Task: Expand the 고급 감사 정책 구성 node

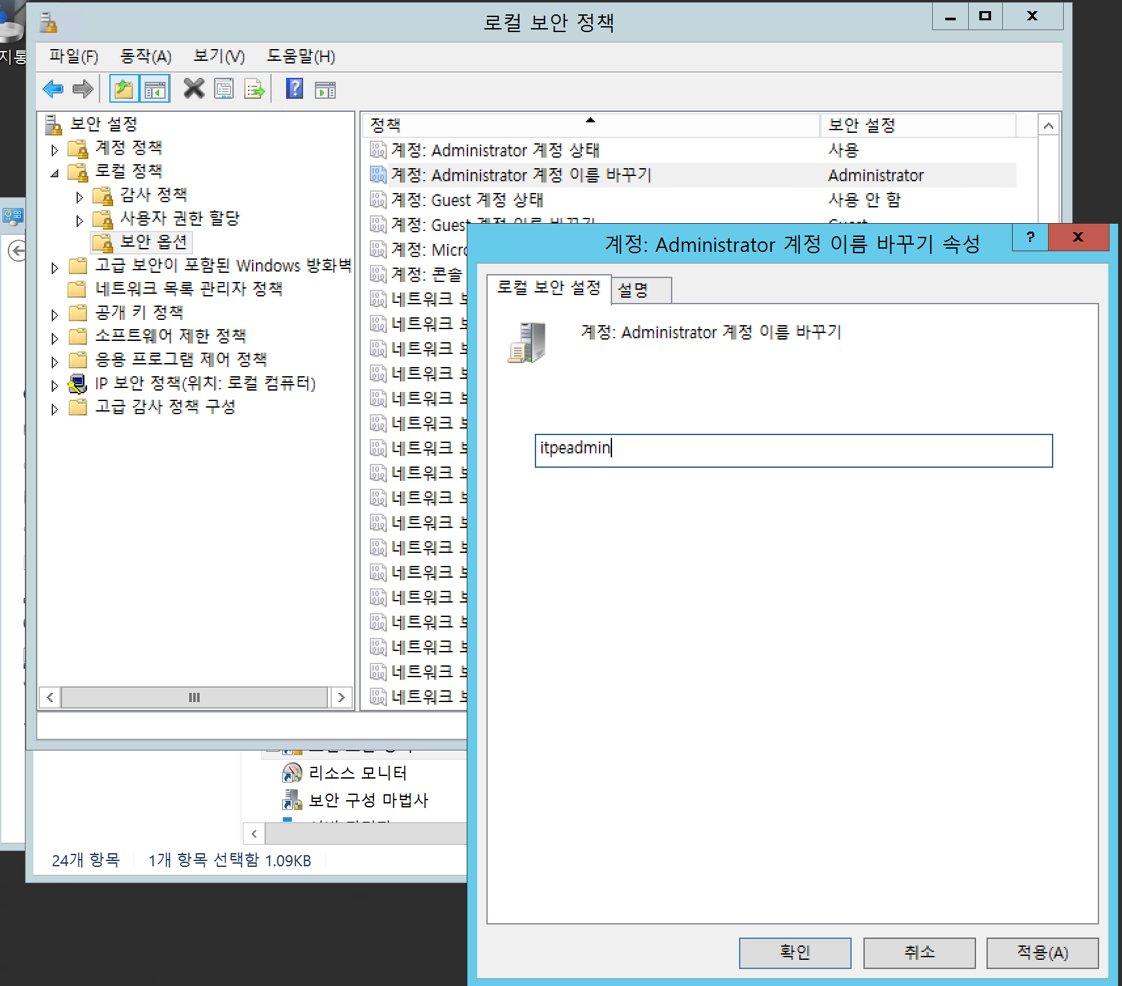Action: (x=55, y=409)
